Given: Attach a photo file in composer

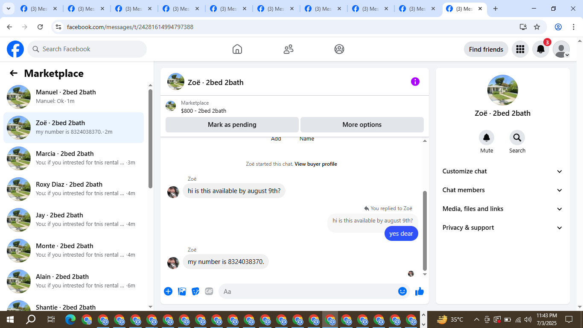Looking at the screenshot, I should [182, 291].
